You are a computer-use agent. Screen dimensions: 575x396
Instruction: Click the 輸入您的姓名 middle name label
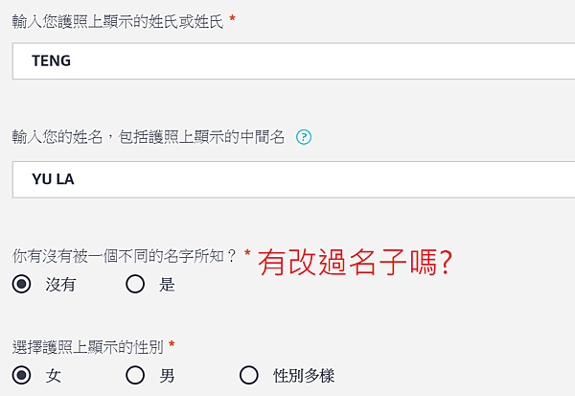pos(149,137)
